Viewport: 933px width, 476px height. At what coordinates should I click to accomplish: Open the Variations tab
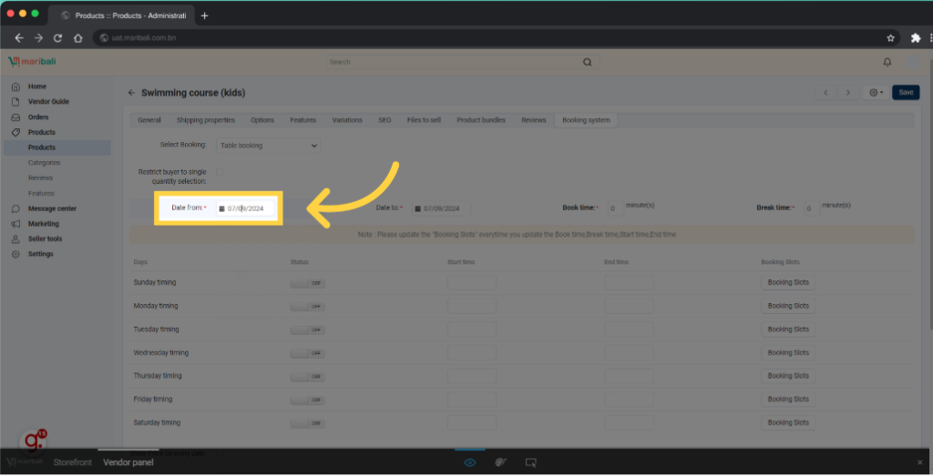coord(347,120)
